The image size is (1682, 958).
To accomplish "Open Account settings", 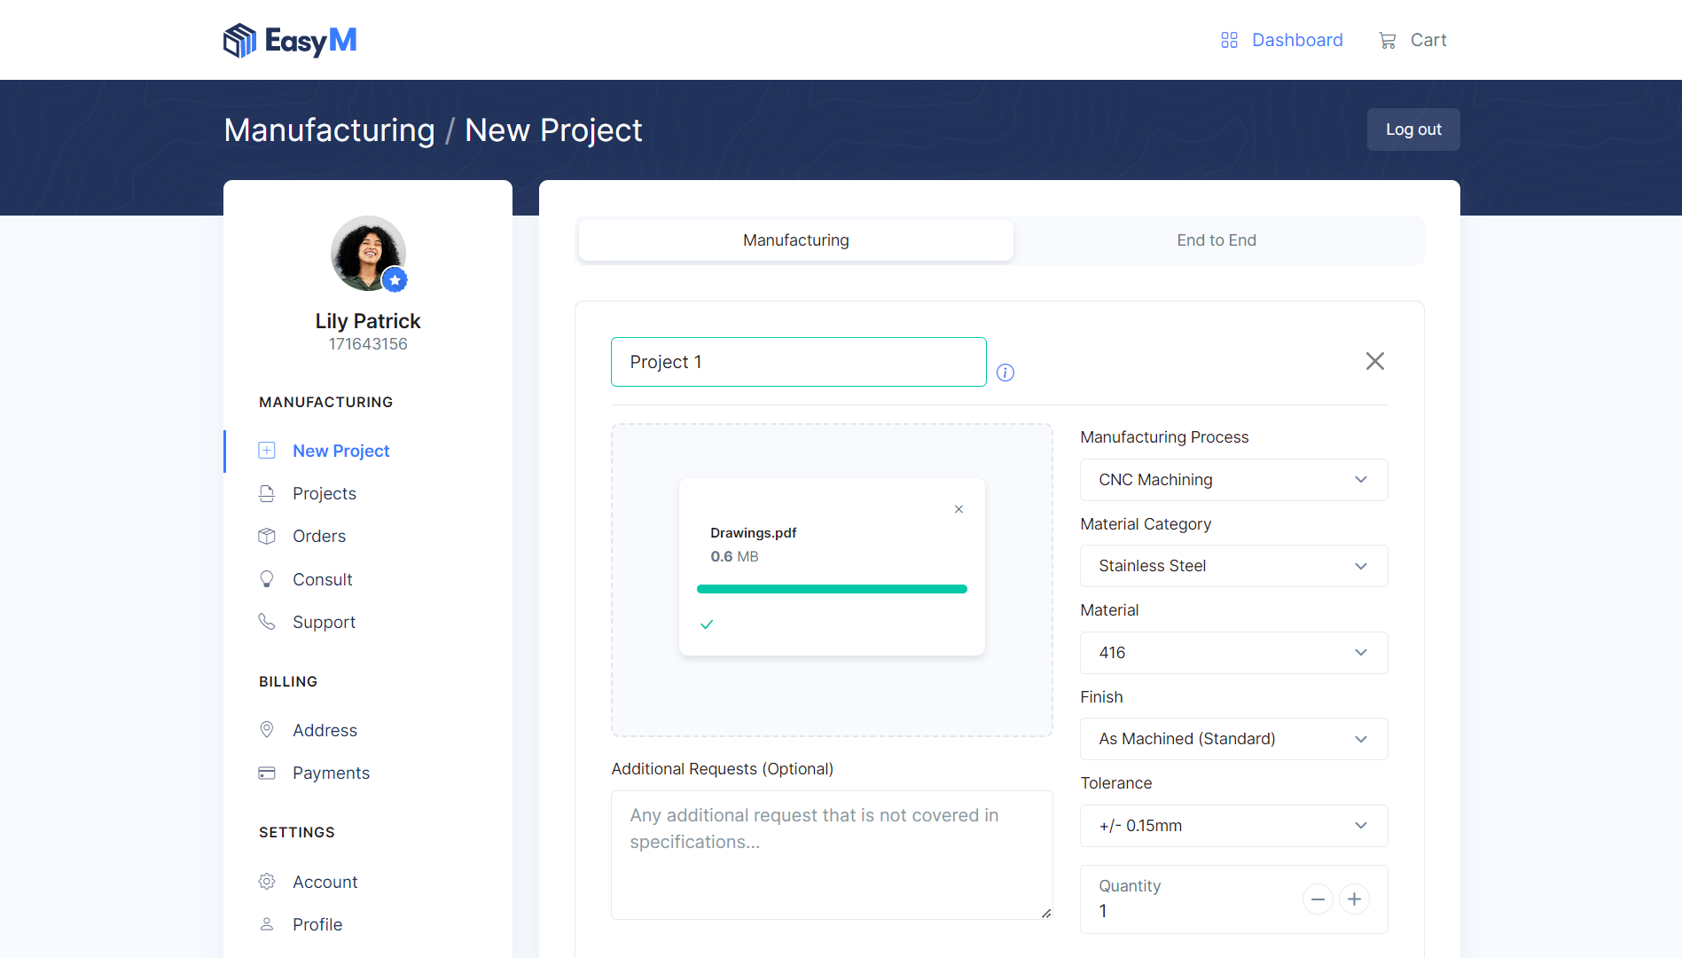I will tap(325, 882).
